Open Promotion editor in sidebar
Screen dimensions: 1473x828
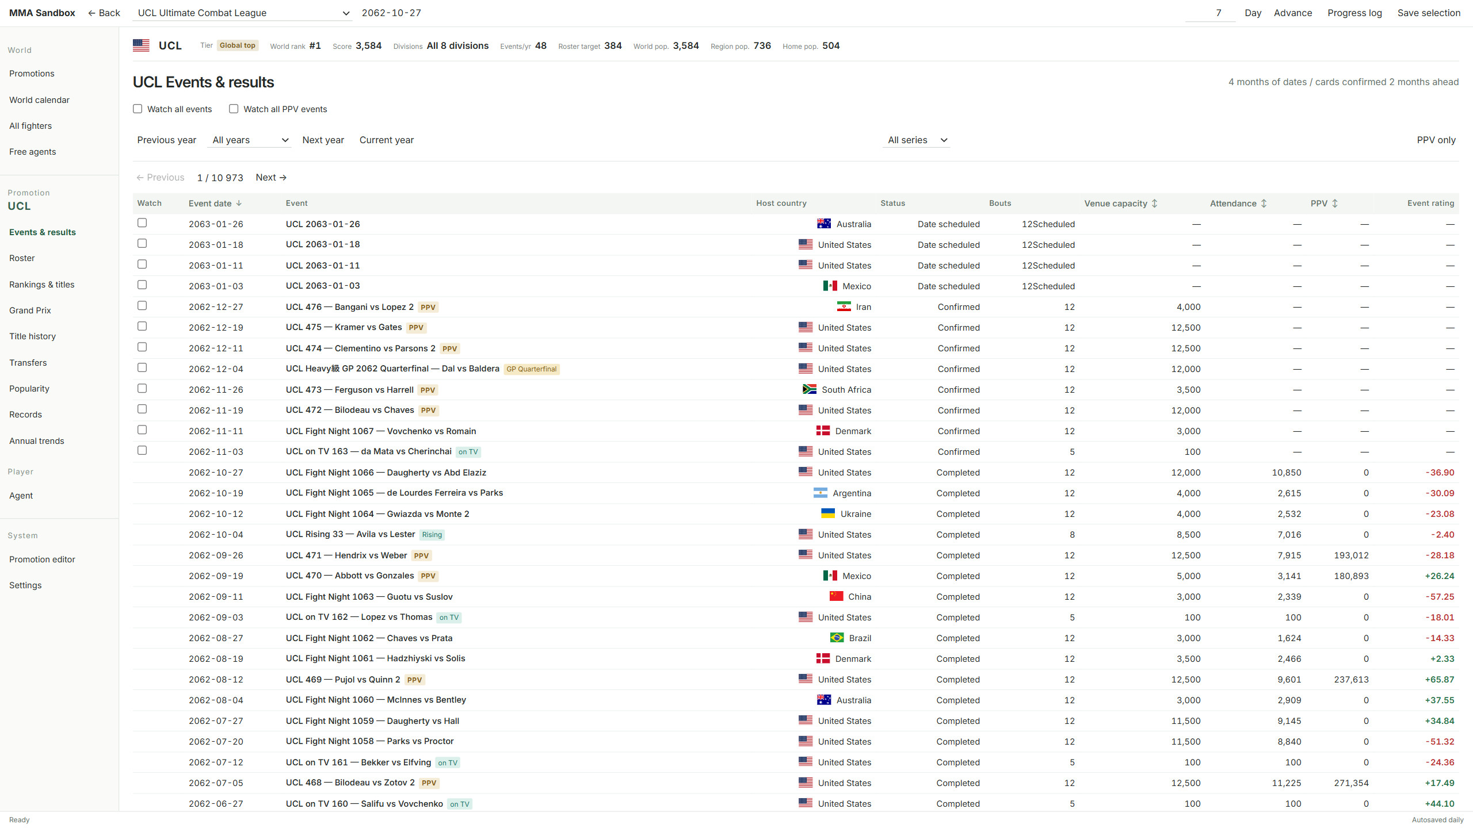tap(42, 559)
